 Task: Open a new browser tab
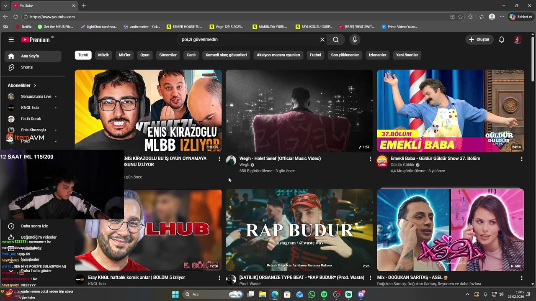[x=84, y=5]
